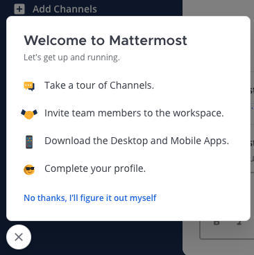Open Complete your profile step
This screenshot has width=254, height=255.
click(95, 168)
